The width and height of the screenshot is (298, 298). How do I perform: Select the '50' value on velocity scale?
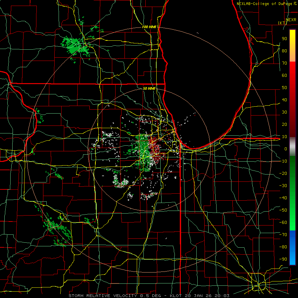click(x=284, y=88)
